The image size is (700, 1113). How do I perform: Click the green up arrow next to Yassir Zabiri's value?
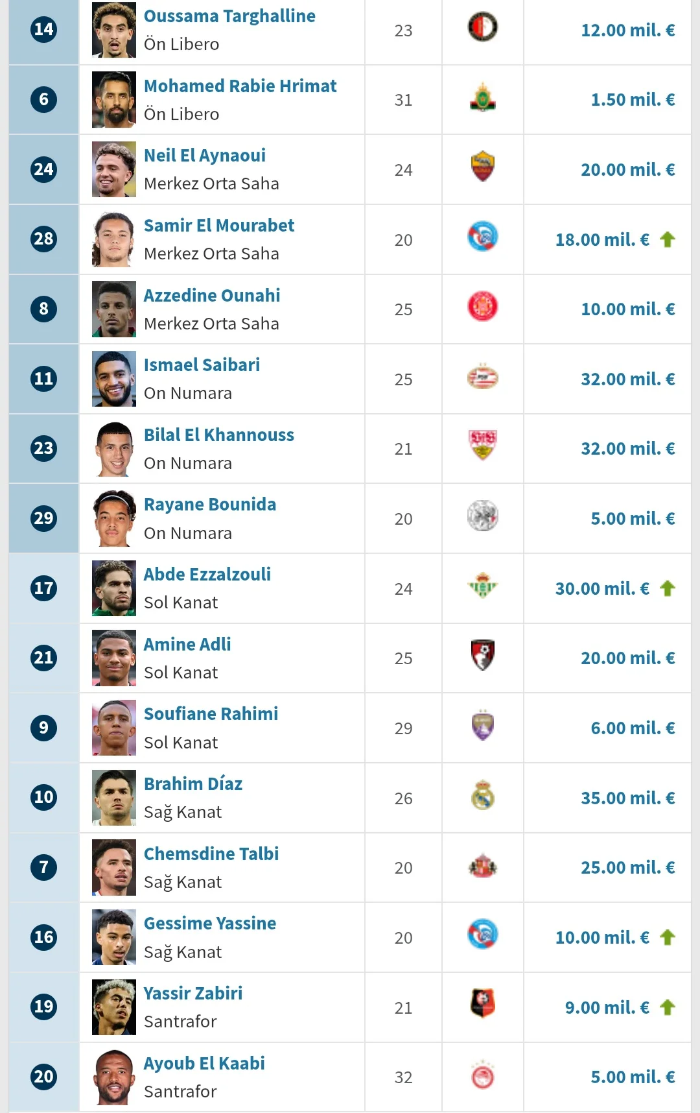tap(667, 1007)
